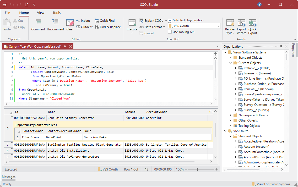The height and width of the screenshot is (187, 298).
Task: Expand result row 8 details
Action: pos(12,149)
